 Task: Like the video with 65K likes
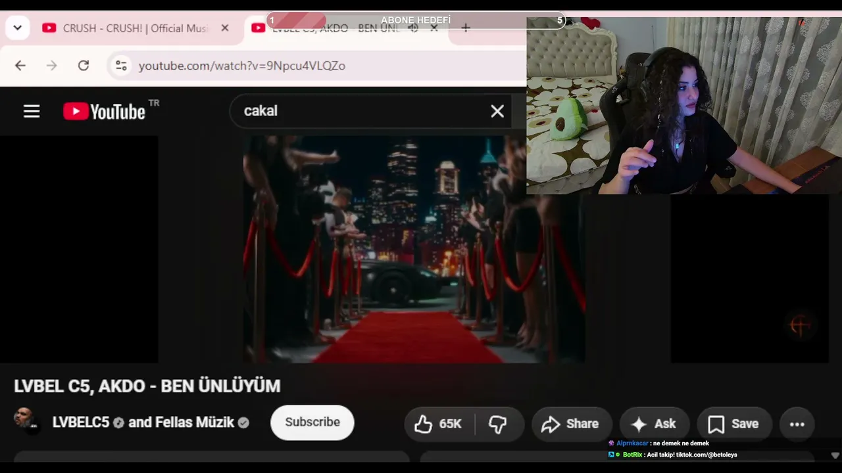pos(438,424)
